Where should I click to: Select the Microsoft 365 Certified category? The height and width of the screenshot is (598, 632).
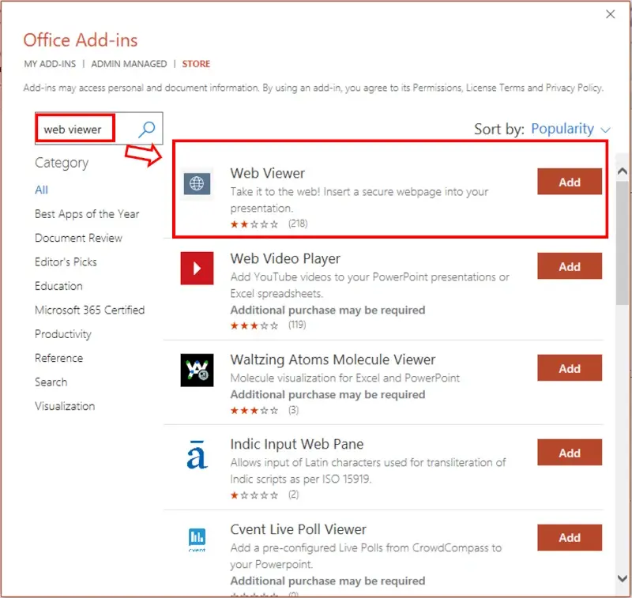coord(89,310)
